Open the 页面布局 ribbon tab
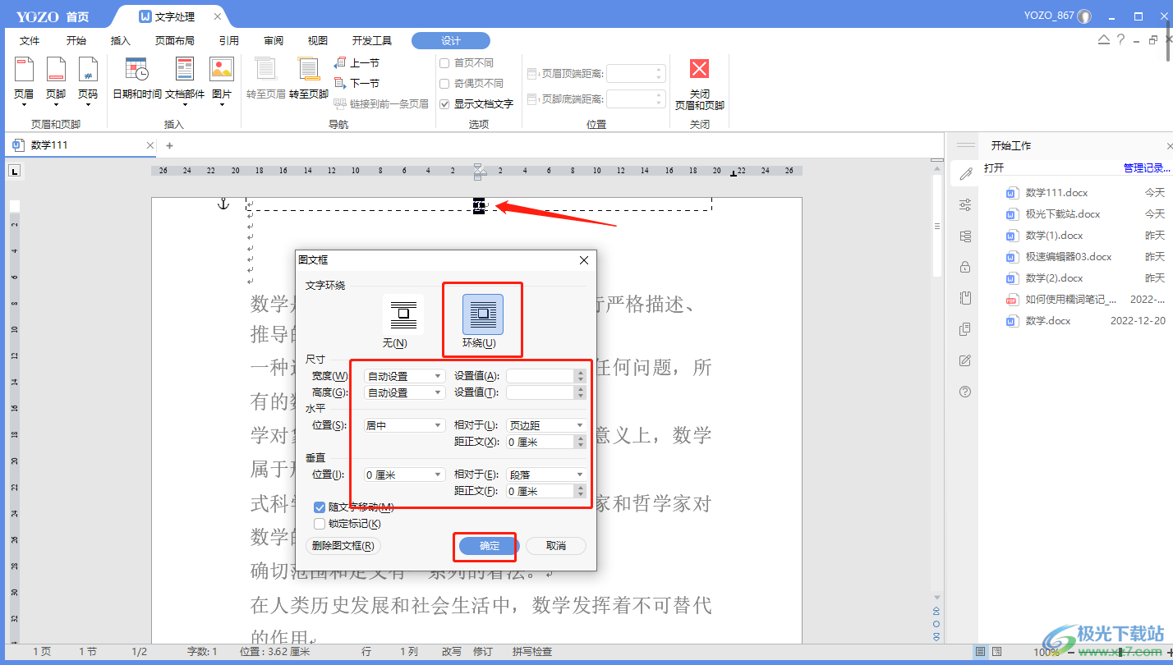 (175, 40)
